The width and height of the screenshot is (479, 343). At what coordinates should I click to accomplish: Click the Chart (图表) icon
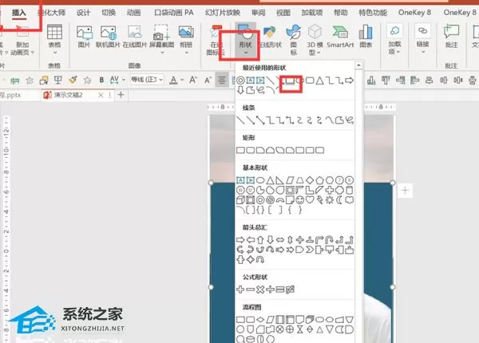click(x=366, y=37)
